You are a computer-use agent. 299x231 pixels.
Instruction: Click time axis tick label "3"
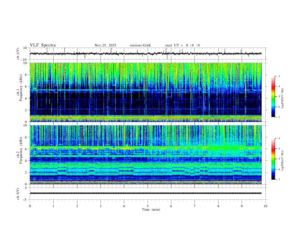[x=100, y=206]
